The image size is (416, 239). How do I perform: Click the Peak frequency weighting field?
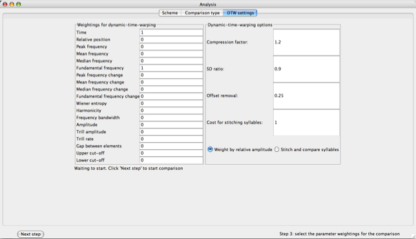click(171, 47)
